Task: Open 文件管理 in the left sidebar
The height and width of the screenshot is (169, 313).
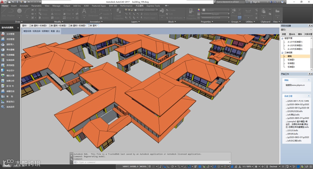Action: (8, 34)
